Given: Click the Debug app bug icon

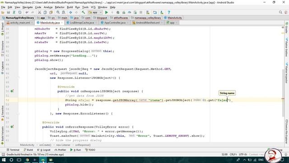Looking at the screenshot, I should [x=118, y=12].
